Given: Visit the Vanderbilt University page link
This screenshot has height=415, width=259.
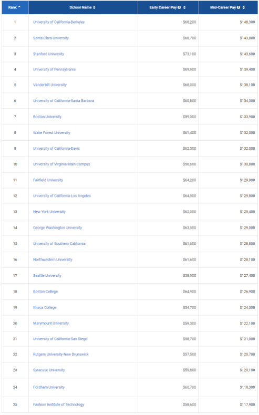Looking at the screenshot, I should [x=50, y=85].
